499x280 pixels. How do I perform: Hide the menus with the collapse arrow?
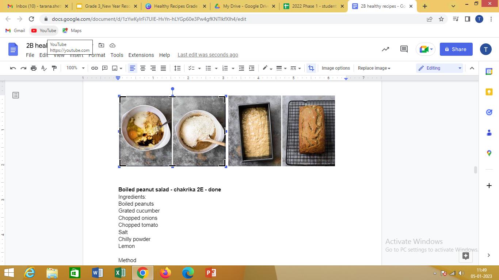coord(472,68)
